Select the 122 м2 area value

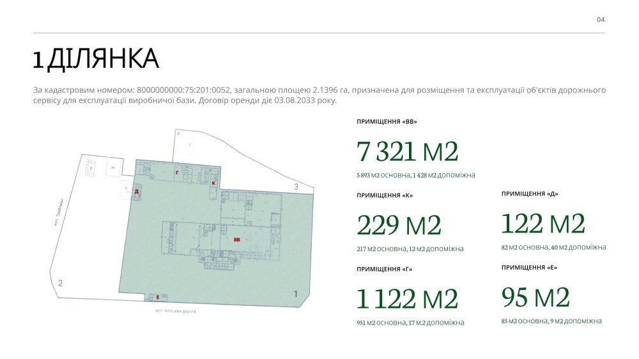click(543, 224)
